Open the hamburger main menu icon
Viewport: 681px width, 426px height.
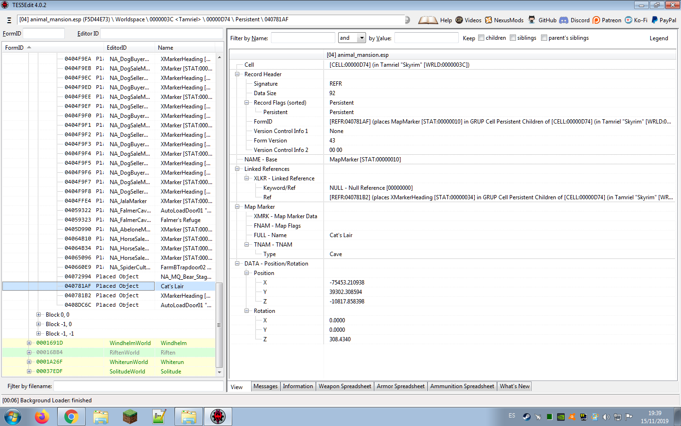pos(9,20)
